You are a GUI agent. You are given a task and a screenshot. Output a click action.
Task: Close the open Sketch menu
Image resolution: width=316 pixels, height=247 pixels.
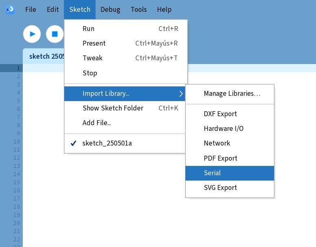pyautogui.click(x=80, y=9)
